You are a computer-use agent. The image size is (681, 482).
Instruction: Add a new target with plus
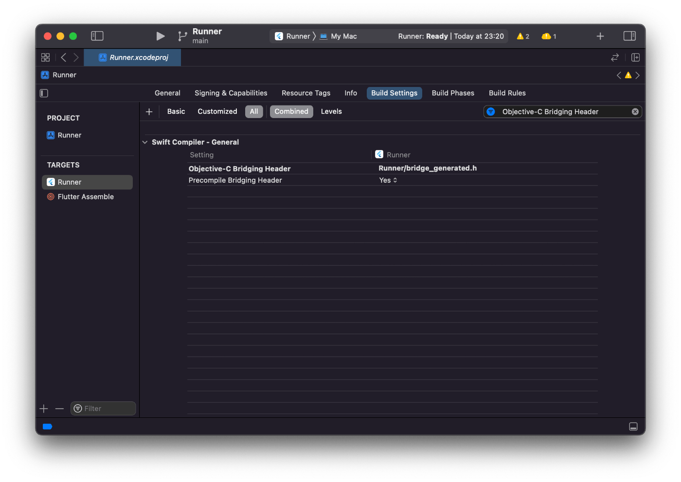pyautogui.click(x=44, y=409)
